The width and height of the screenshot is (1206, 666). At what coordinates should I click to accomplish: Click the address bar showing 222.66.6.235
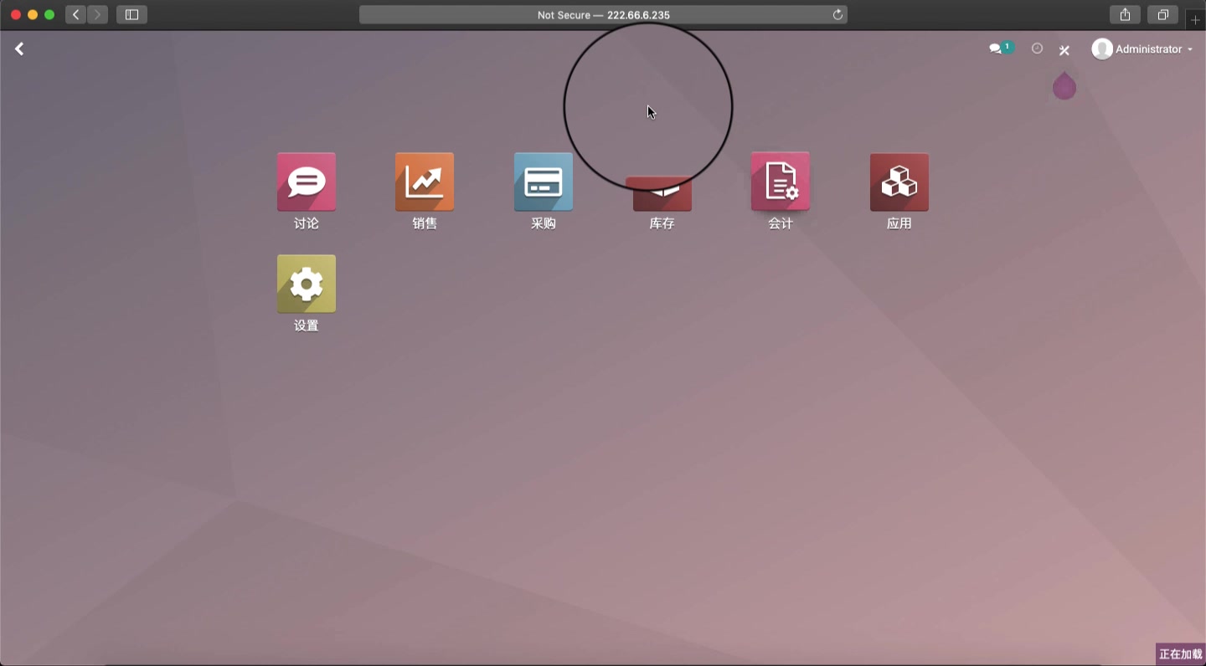pos(603,15)
